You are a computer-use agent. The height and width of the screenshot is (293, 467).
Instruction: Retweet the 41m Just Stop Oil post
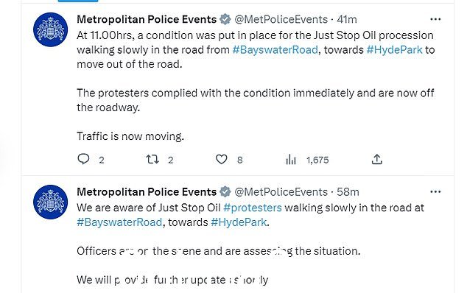152,160
